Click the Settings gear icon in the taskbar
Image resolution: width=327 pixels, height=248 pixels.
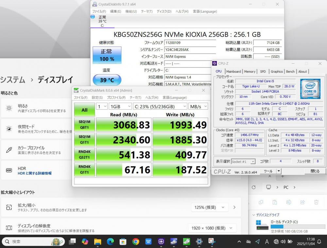tap(199, 241)
